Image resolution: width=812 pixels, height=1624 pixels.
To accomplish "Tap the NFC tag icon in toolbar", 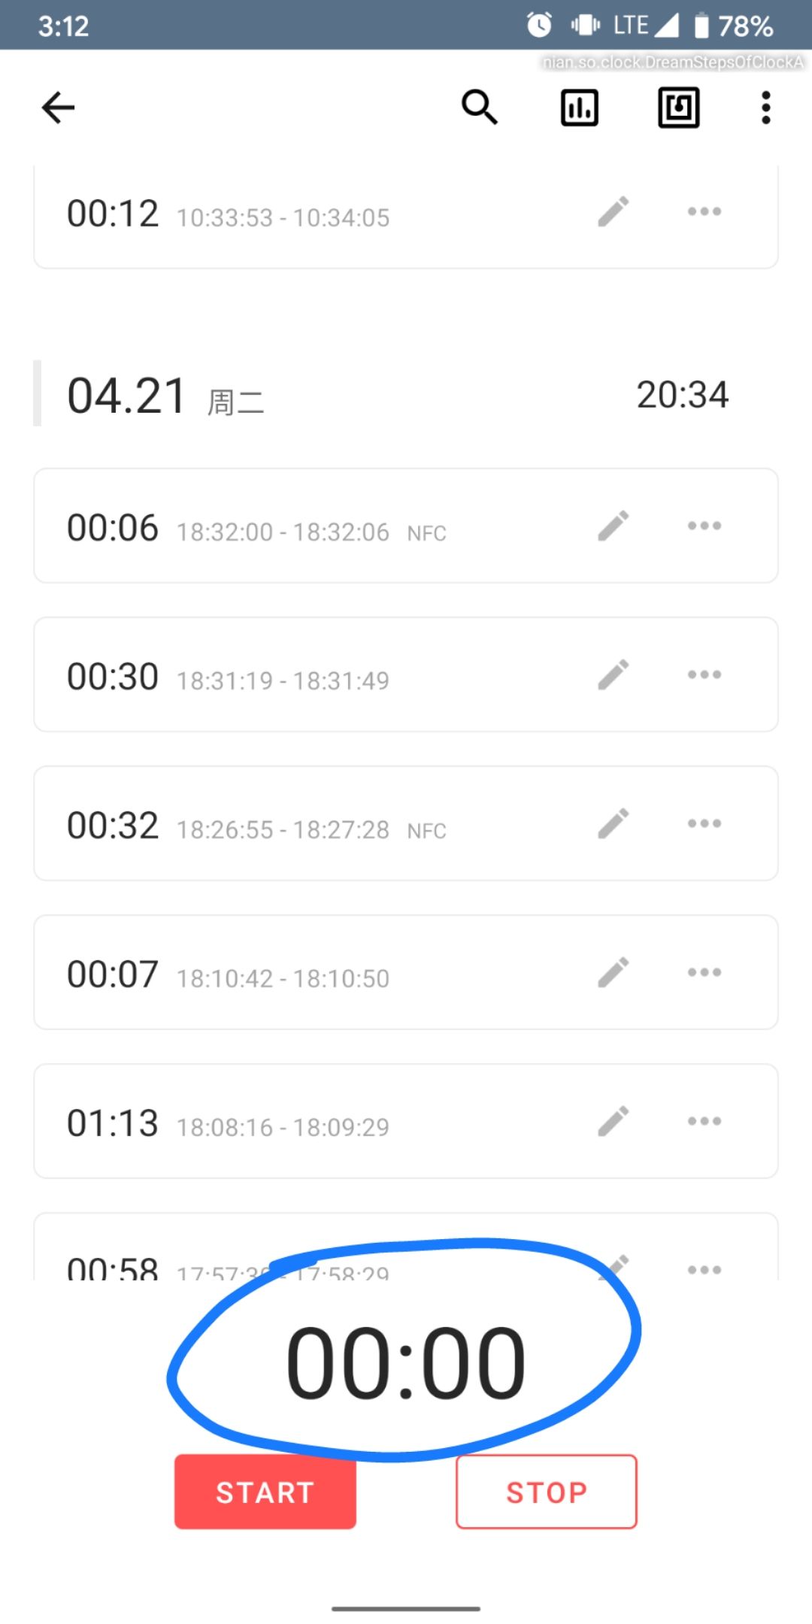I will [x=679, y=108].
